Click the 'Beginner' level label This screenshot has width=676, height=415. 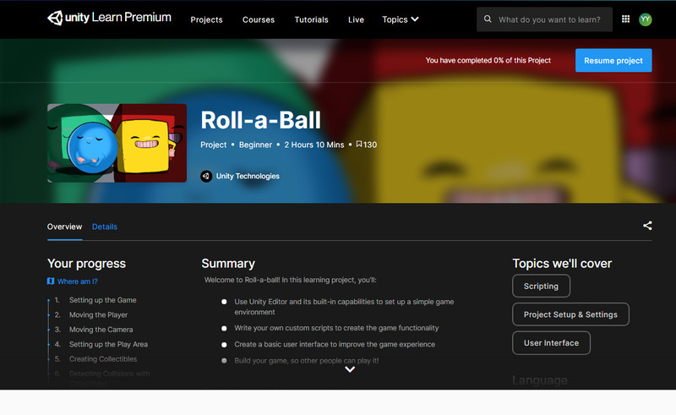pyautogui.click(x=256, y=145)
